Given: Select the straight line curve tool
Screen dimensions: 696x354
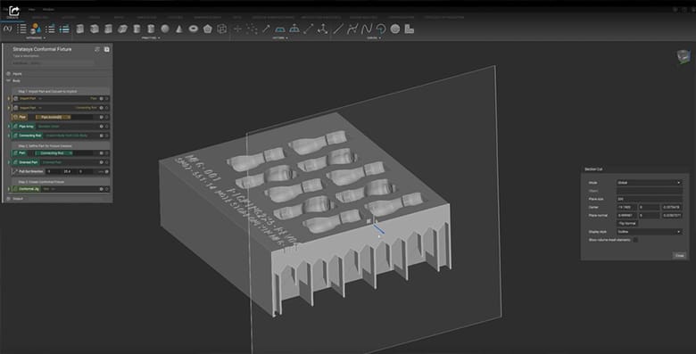Looking at the screenshot, I should point(338,29).
